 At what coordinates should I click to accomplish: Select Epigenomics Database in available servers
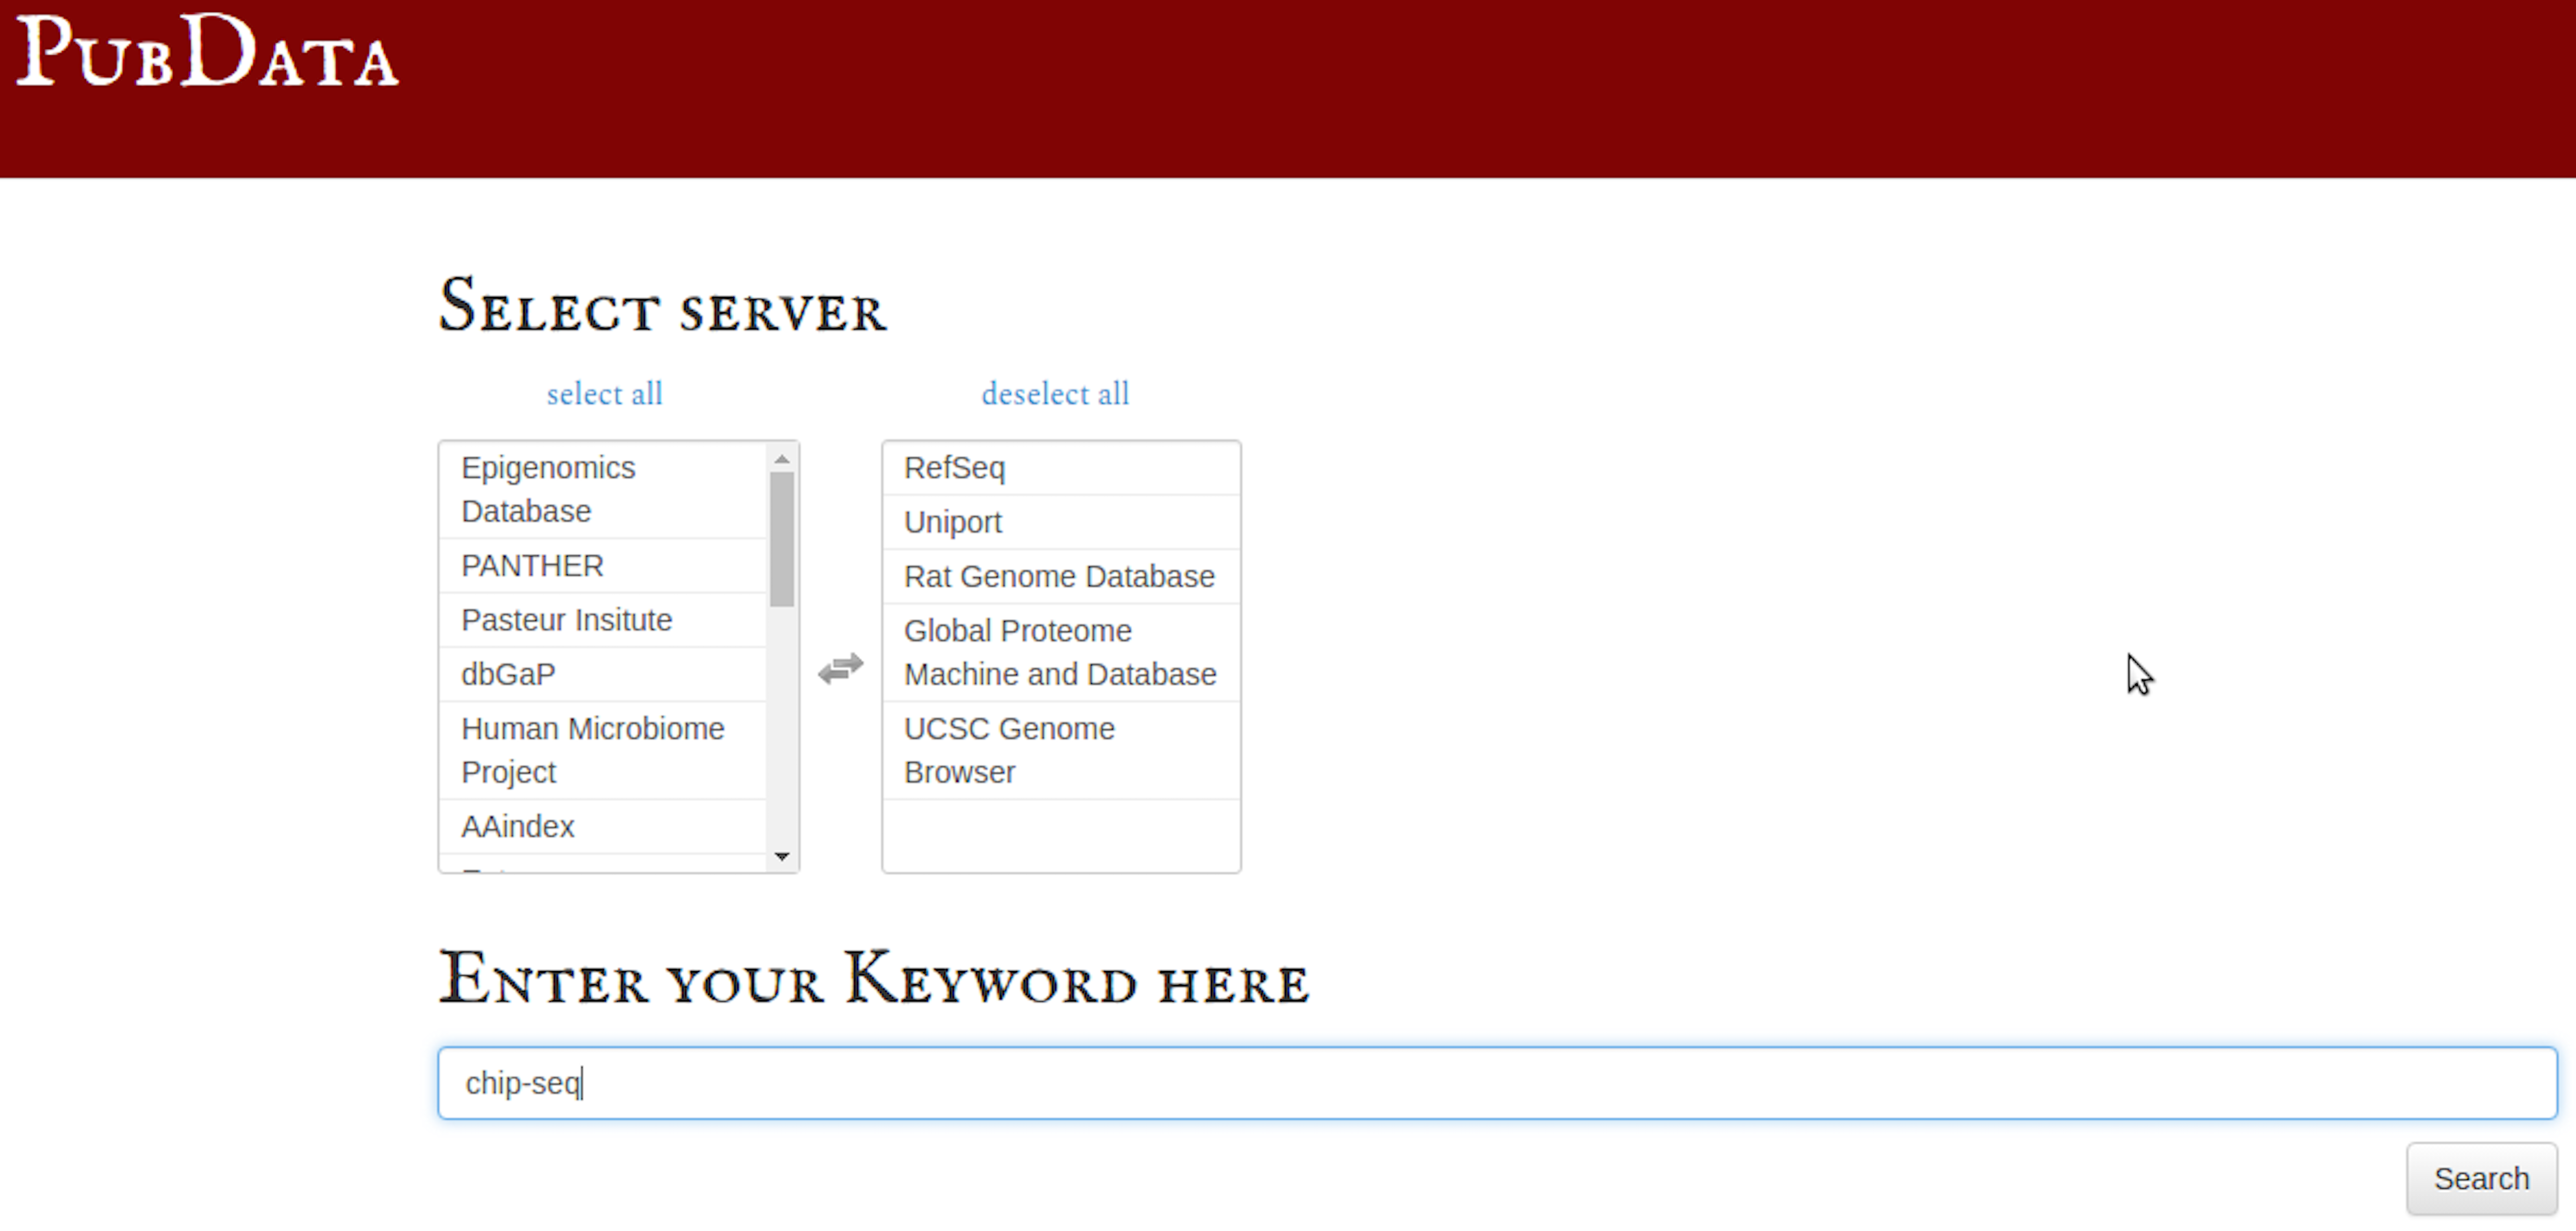[603, 490]
